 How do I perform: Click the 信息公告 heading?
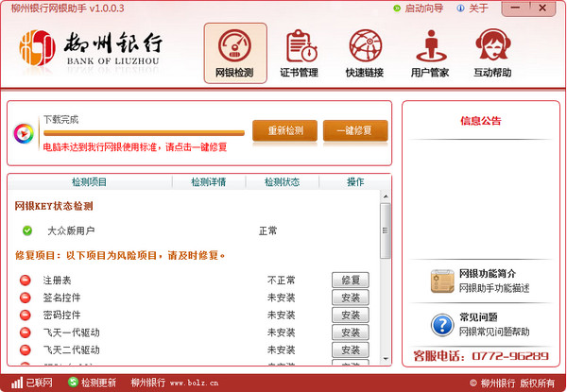point(481,121)
